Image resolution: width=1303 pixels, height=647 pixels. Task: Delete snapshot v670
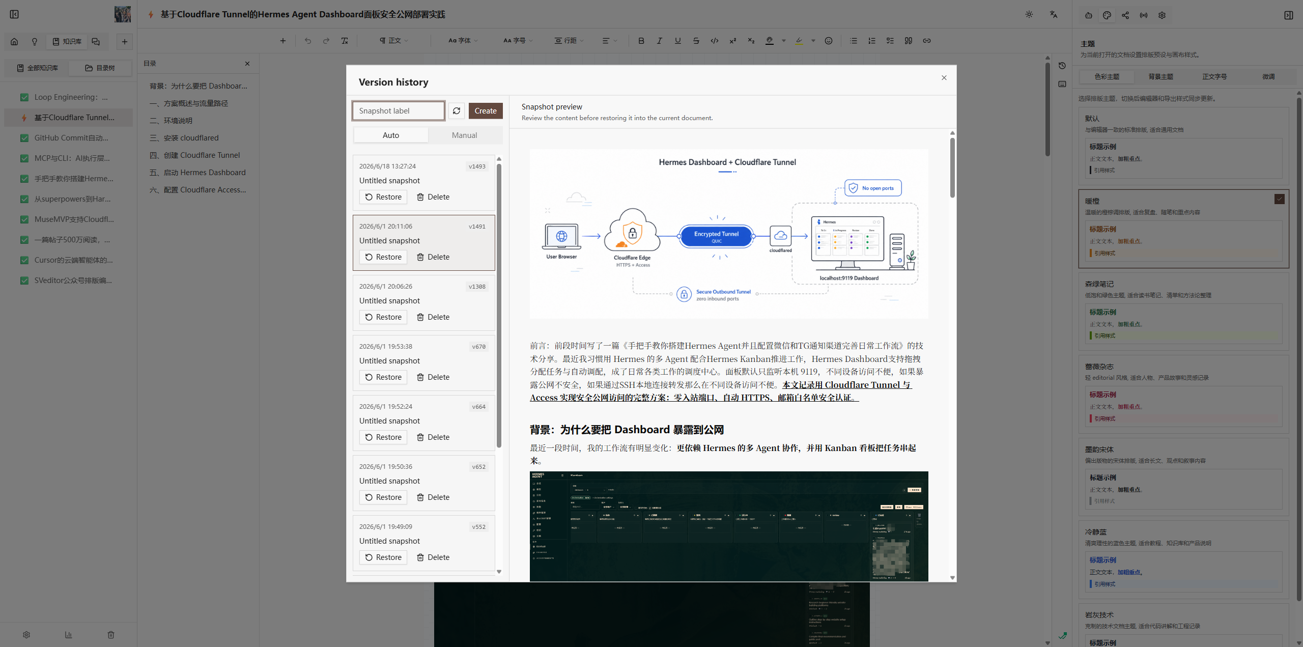point(433,377)
